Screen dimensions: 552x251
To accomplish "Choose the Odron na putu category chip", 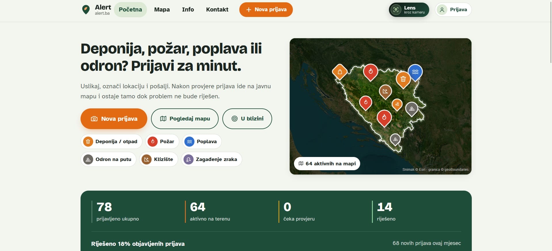I will [x=108, y=159].
